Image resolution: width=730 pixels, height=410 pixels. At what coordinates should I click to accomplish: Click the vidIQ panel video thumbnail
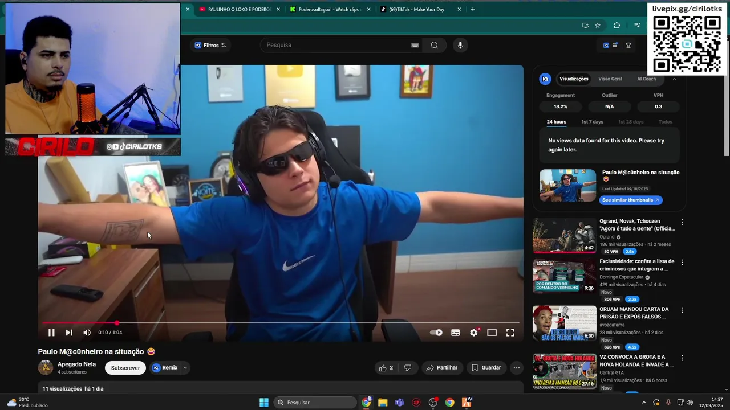click(567, 185)
